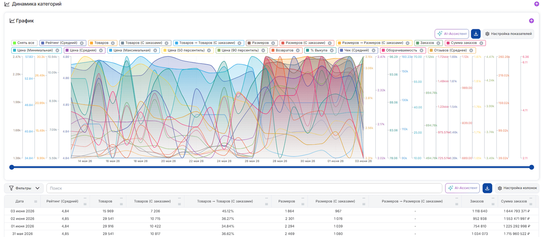
Task: Remove the Заказов metric from chart
Action: (438, 43)
